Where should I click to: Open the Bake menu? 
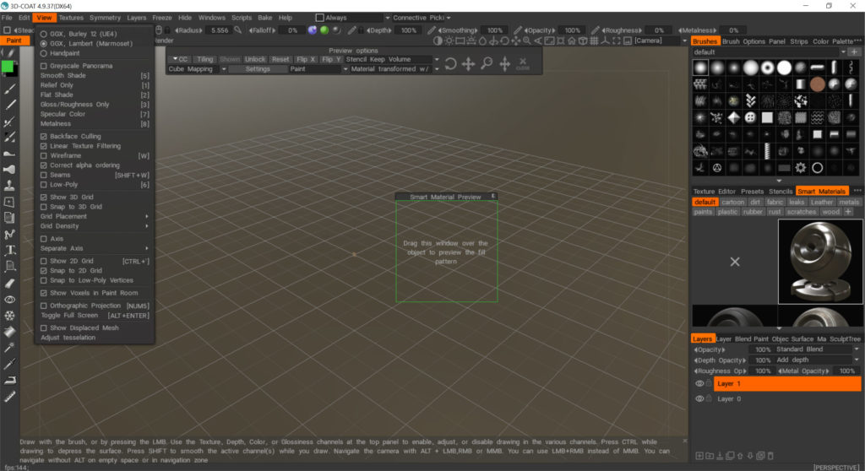[264, 18]
